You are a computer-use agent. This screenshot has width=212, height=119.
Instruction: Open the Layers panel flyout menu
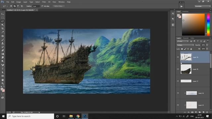click(210, 38)
